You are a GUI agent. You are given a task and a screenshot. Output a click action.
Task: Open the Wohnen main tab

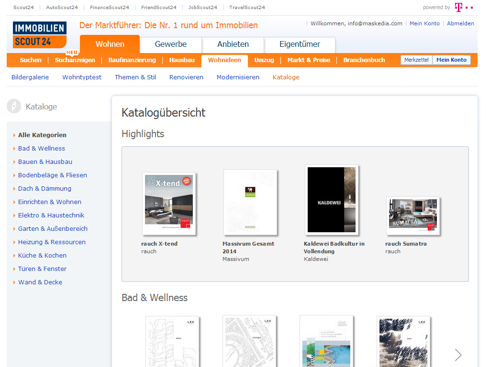pyautogui.click(x=110, y=44)
